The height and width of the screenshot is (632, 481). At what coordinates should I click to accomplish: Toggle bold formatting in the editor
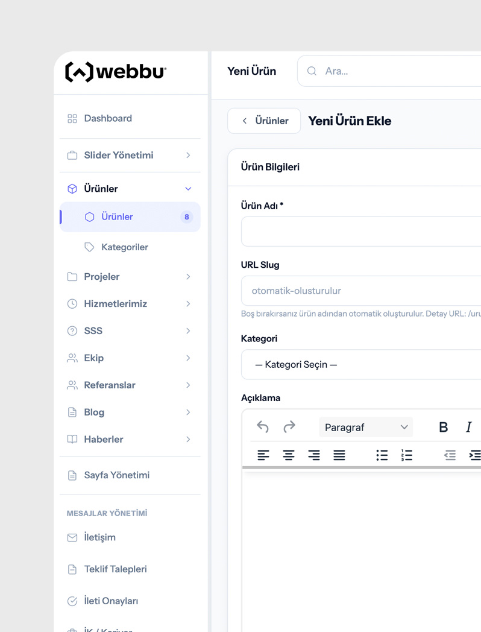[x=443, y=427]
